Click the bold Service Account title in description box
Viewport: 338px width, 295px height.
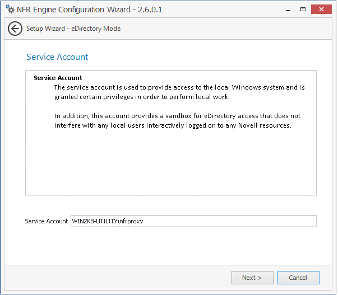tap(58, 78)
